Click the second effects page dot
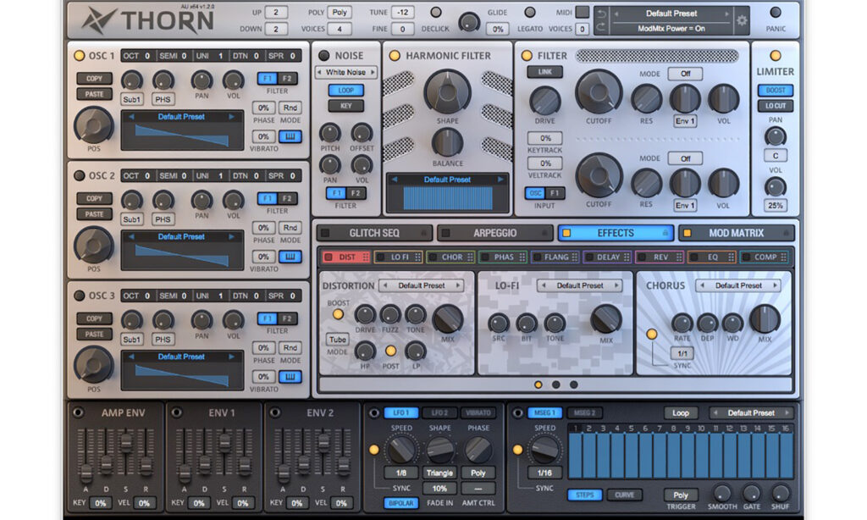 click(555, 384)
